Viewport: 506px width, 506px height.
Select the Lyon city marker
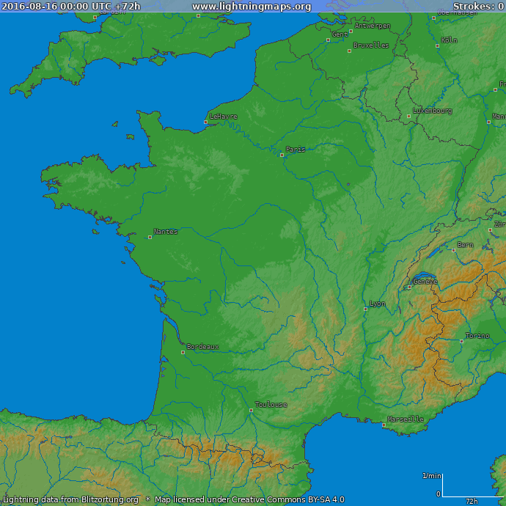[x=365, y=309]
